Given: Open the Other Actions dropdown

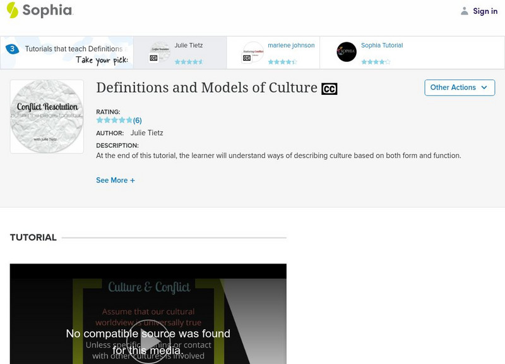Looking at the screenshot, I should point(460,88).
